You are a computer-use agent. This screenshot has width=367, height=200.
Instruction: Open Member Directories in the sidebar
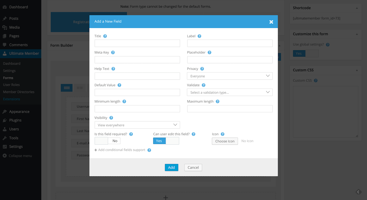click(19, 92)
